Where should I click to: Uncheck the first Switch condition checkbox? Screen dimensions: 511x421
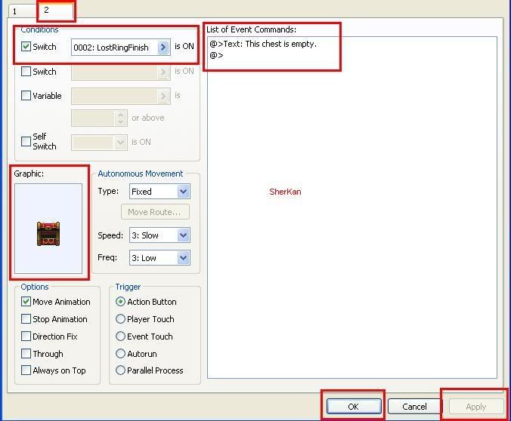click(26, 47)
